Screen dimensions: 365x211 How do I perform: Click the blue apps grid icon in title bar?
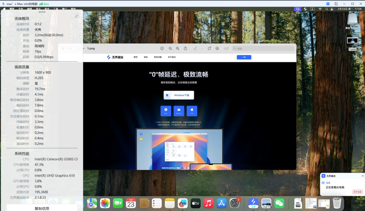pos(328,4)
